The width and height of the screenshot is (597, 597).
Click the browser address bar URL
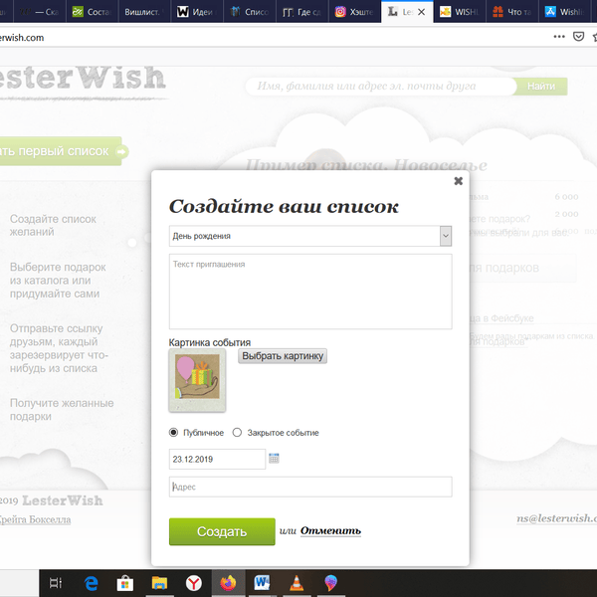(x=22, y=38)
